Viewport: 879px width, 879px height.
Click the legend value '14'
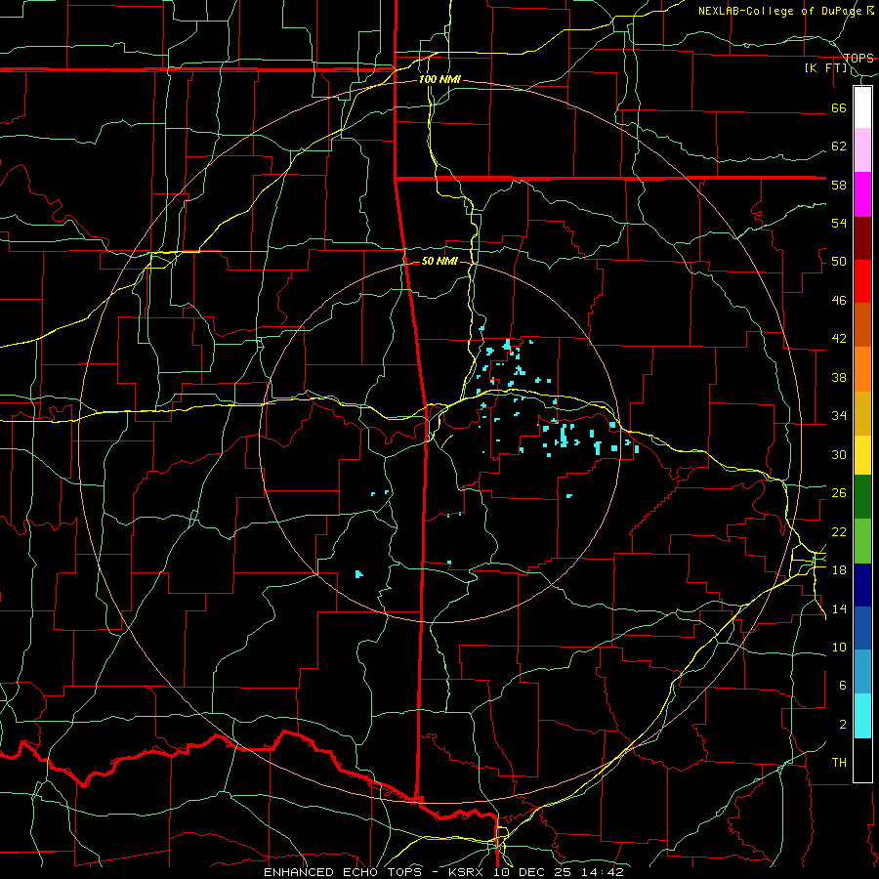(839, 608)
